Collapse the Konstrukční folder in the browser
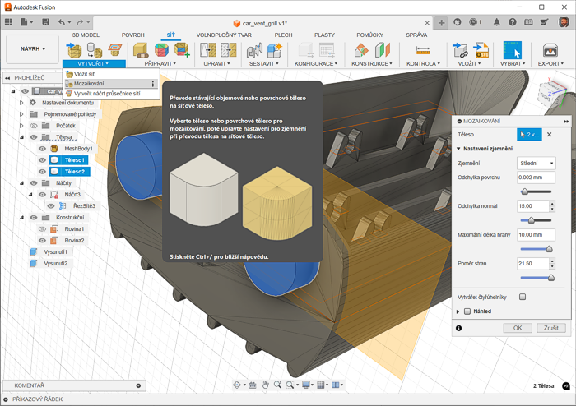Image resolution: width=576 pixels, height=406 pixels. coord(21,218)
